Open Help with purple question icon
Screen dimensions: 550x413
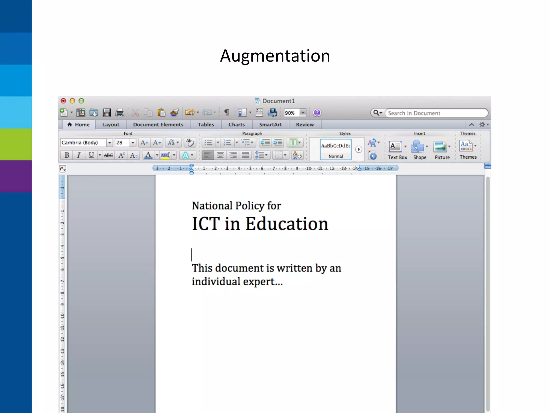317,113
